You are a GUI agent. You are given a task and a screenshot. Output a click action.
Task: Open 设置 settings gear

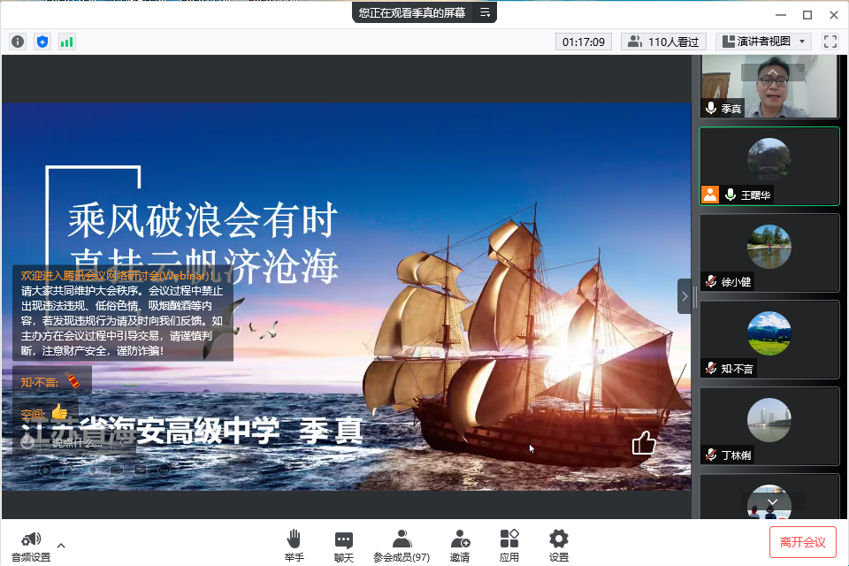[x=558, y=545]
